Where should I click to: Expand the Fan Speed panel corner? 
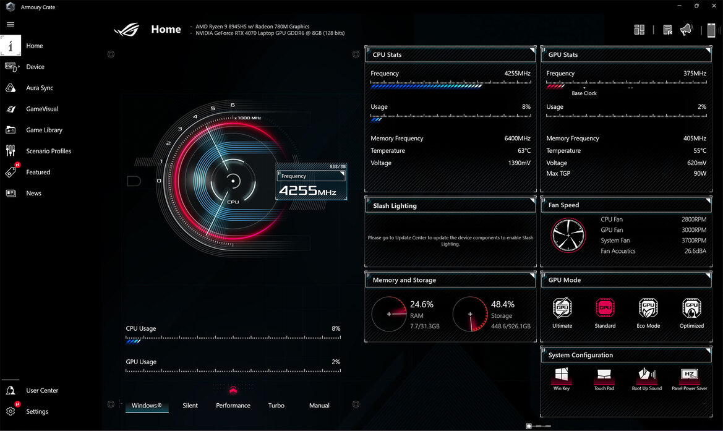pos(708,200)
